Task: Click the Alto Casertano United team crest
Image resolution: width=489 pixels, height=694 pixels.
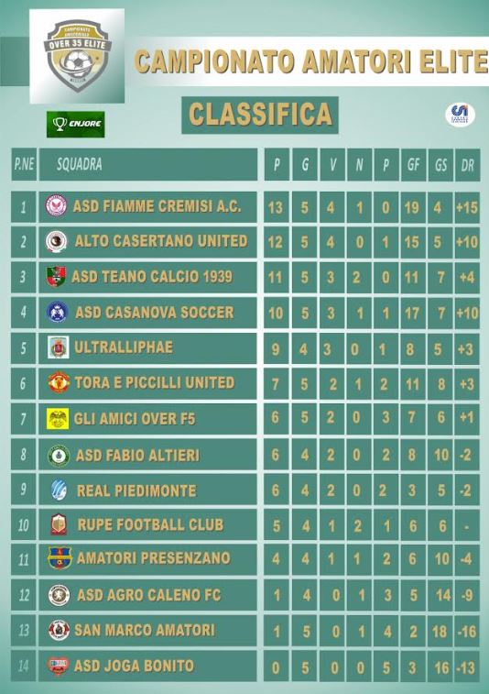Action: (57, 241)
